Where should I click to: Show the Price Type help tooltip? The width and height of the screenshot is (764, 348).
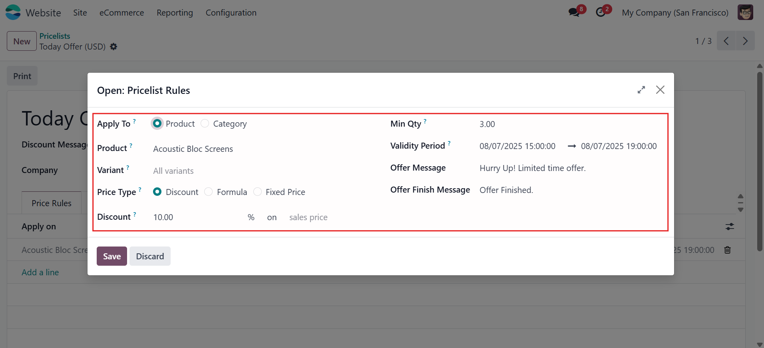(x=140, y=189)
